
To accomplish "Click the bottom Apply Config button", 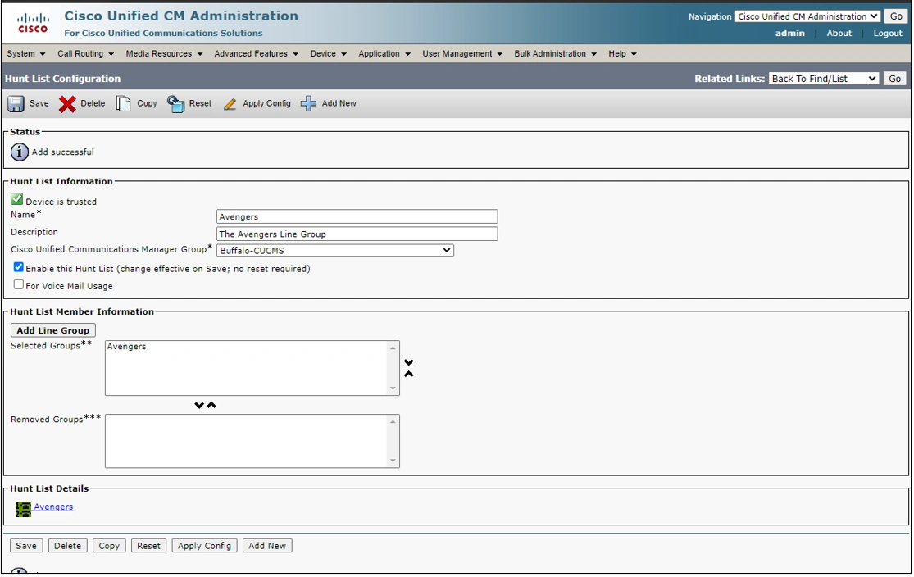I will [205, 546].
